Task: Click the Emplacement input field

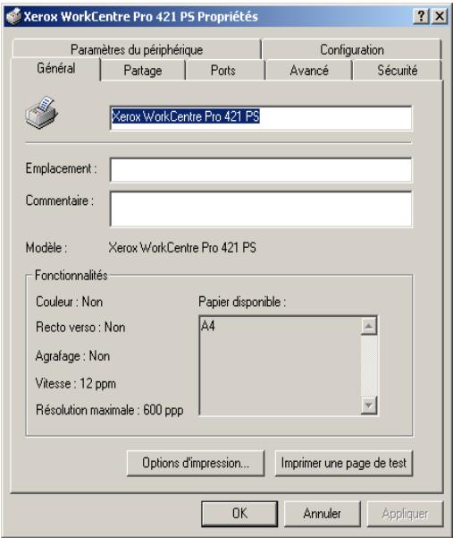Action: [261, 170]
